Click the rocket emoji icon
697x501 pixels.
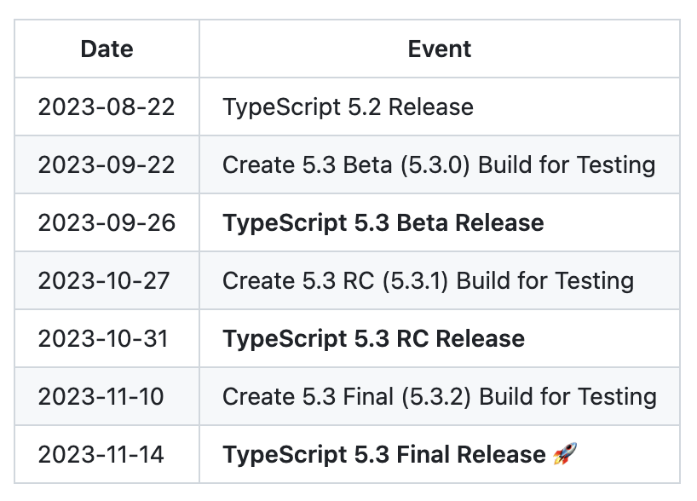pyautogui.click(x=565, y=454)
